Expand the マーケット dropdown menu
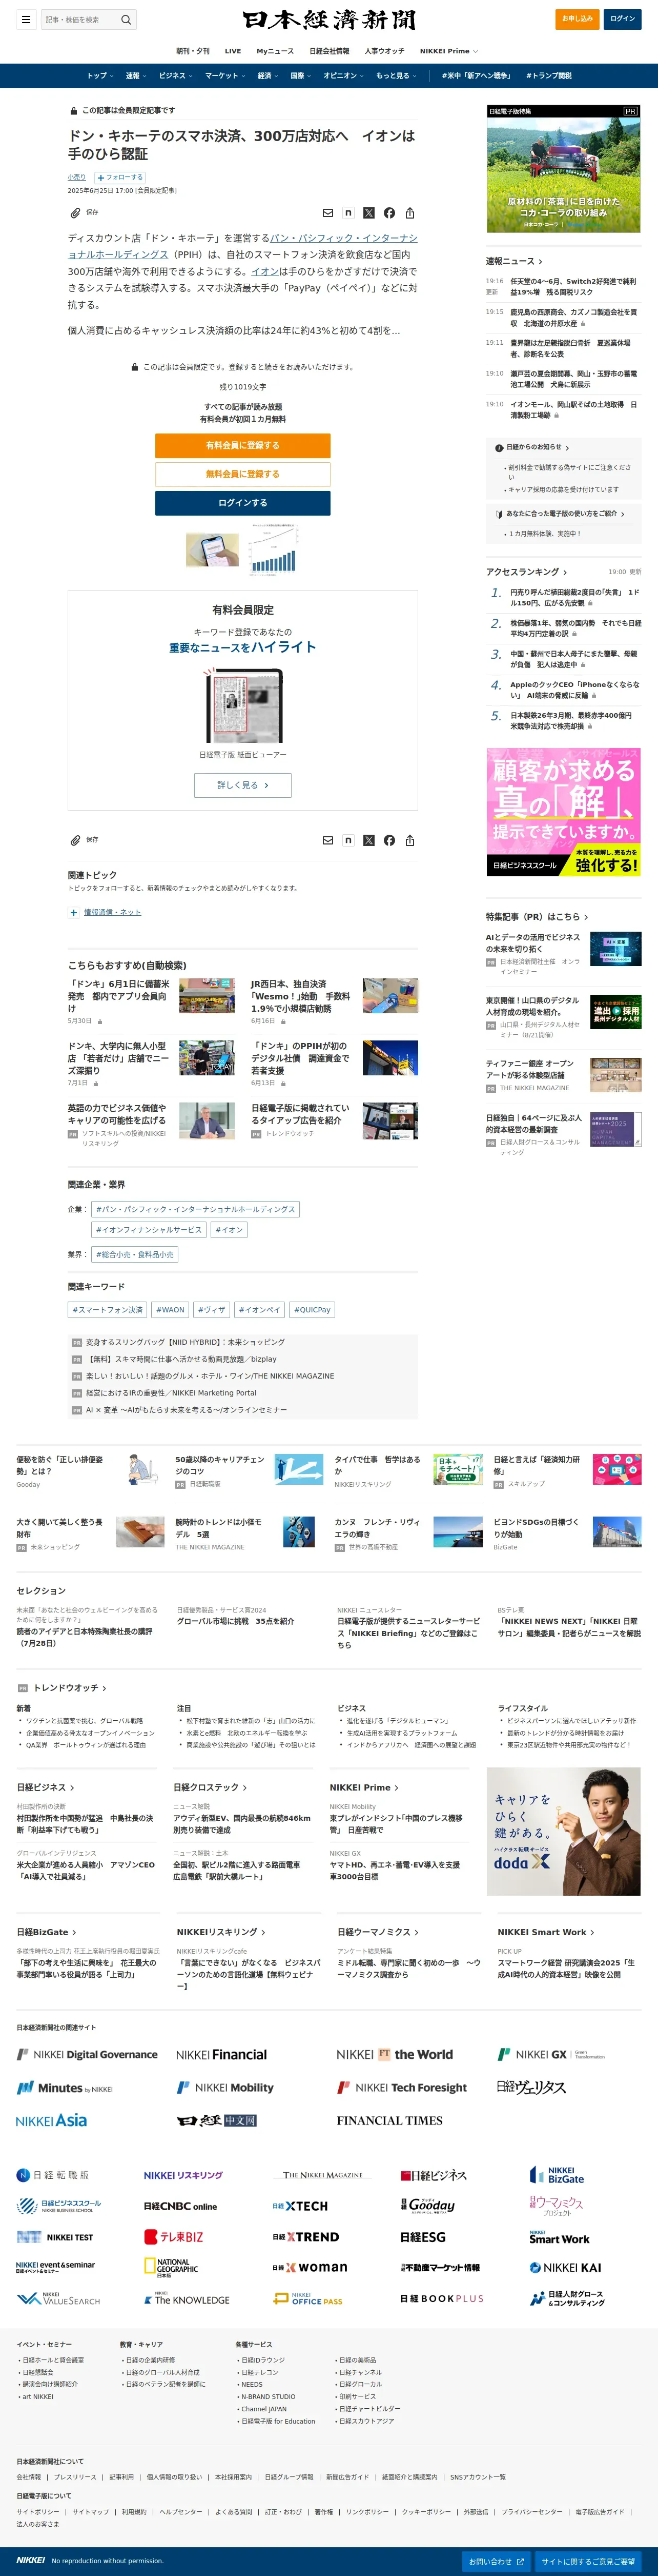This screenshot has width=658, height=2576. coord(225,76)
